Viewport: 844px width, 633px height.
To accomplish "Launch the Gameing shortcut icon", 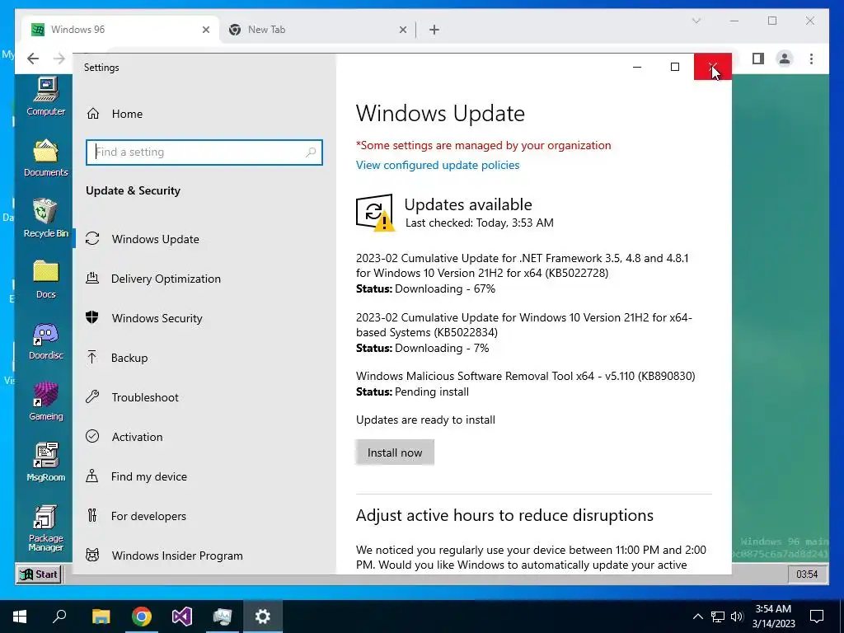I will point(46,401).
